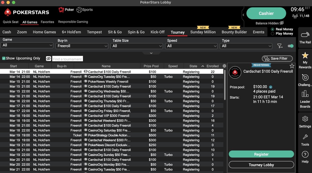This screenshot has height=173, width=312.
Task: Switch to the Zoom tab
Action: pyautogui.click(x=22, y=32)
